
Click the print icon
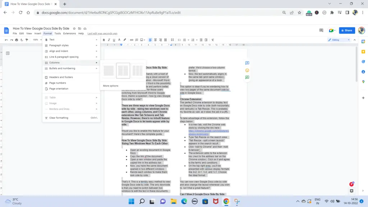(x=17, y=40)
